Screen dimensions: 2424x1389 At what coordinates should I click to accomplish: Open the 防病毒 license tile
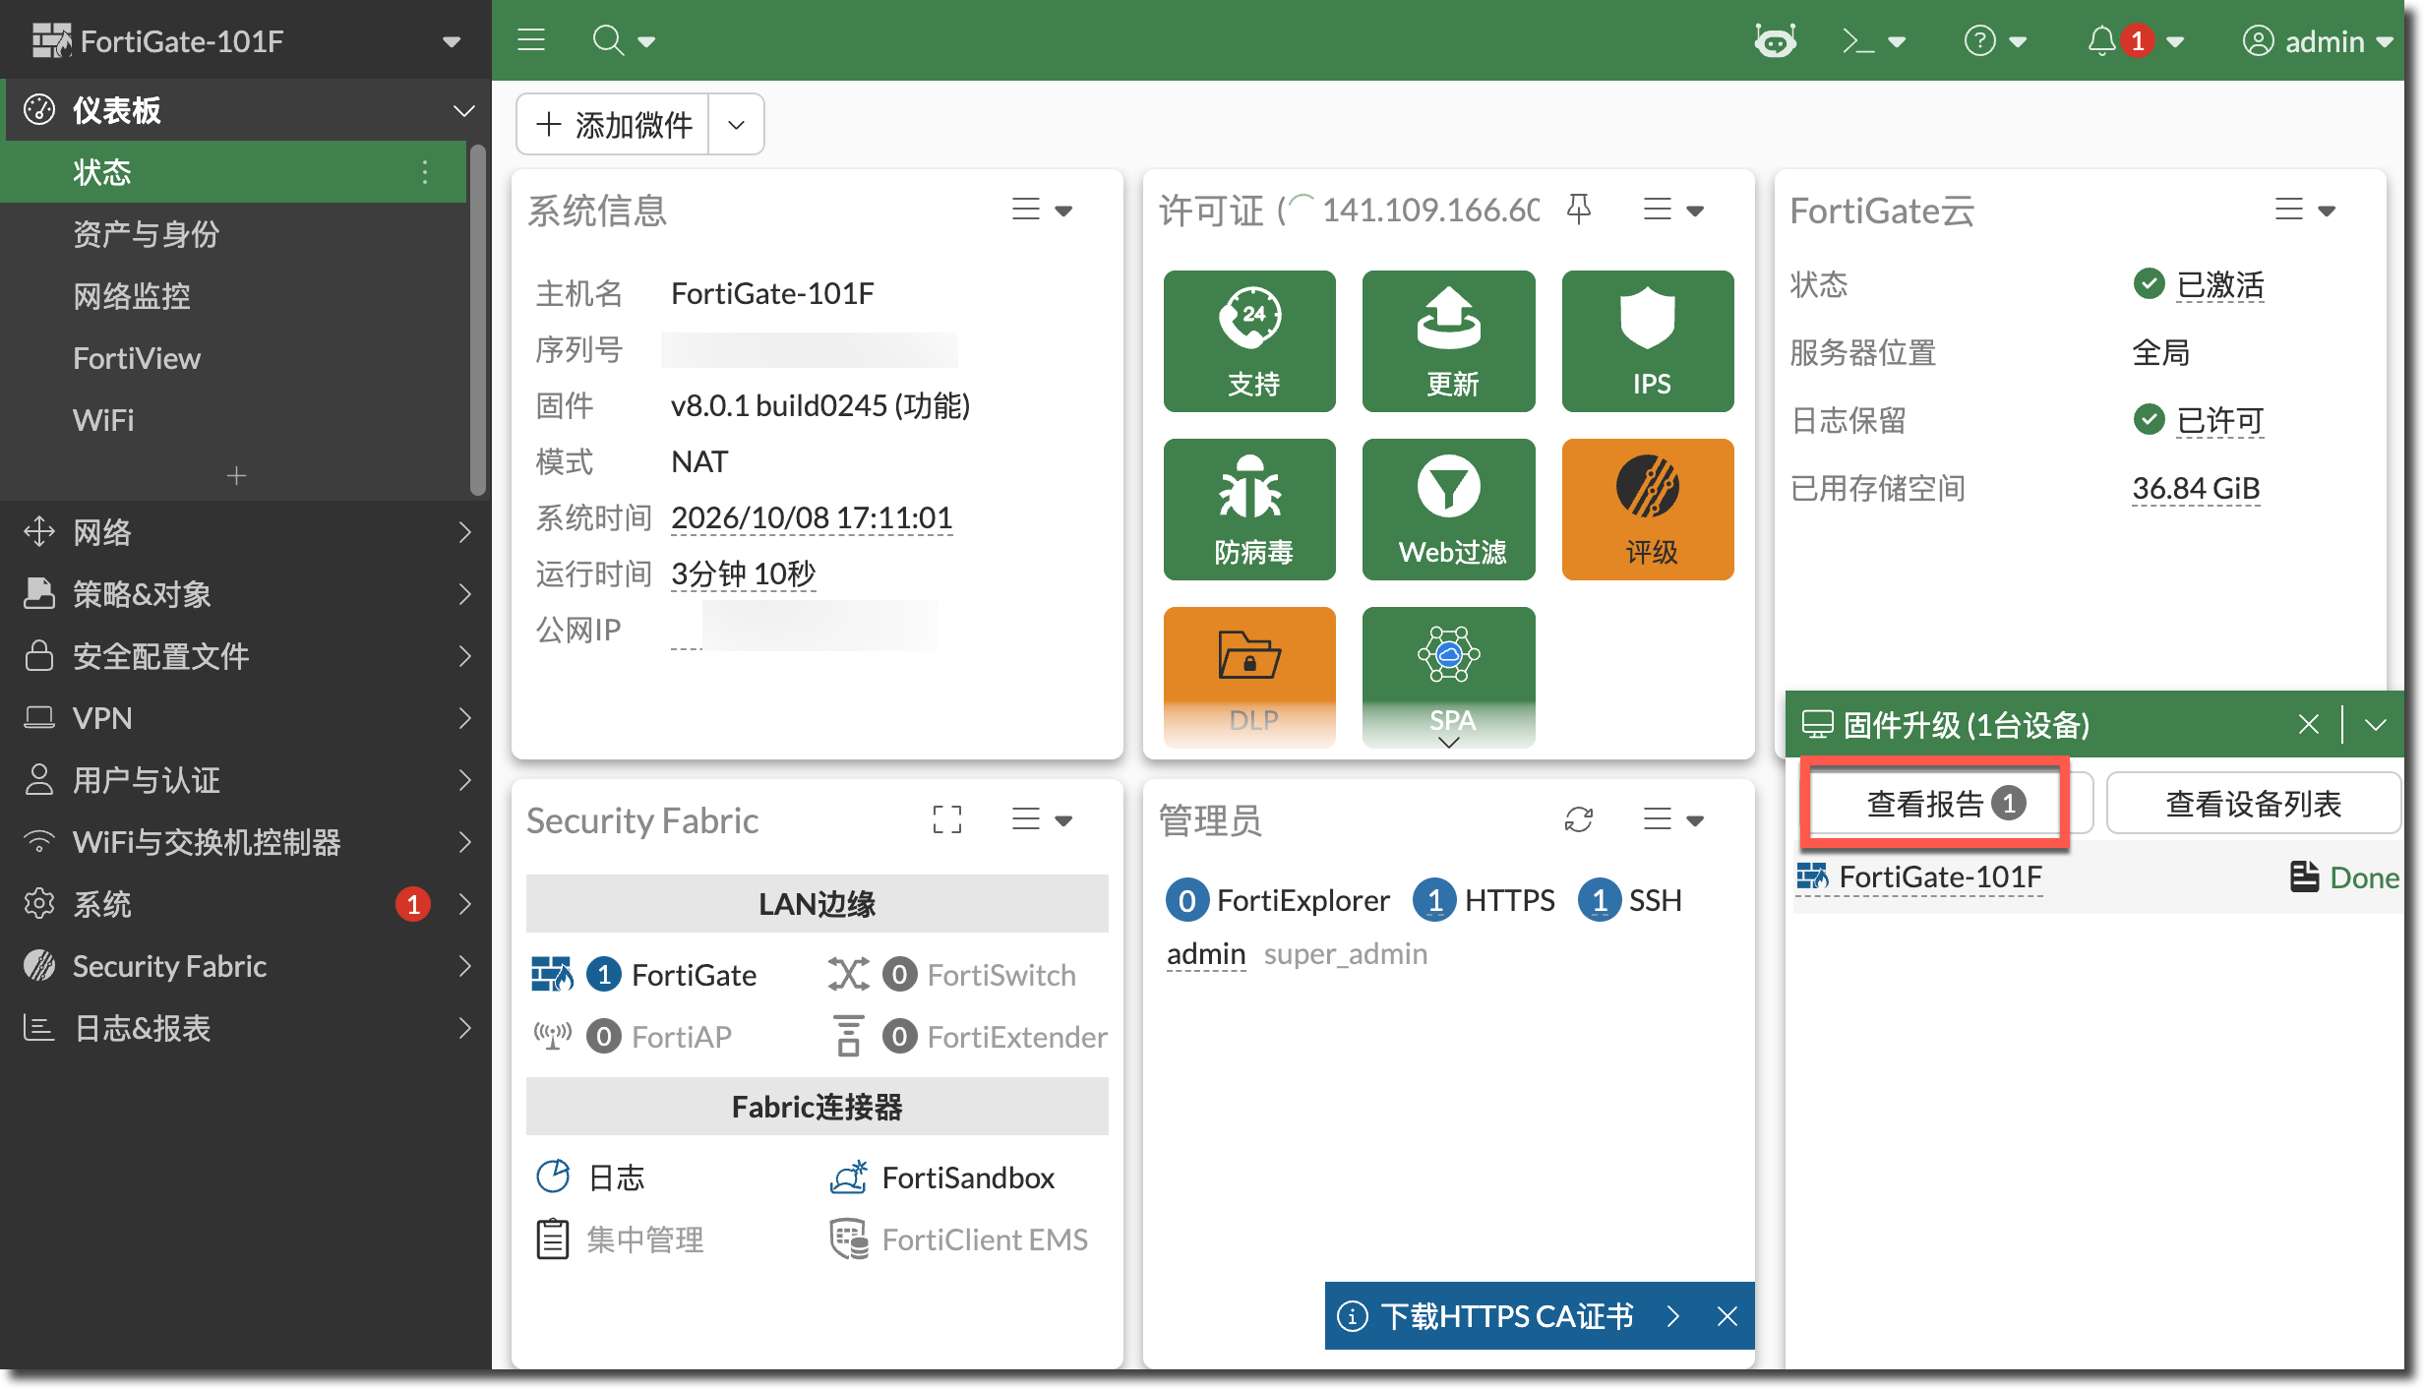pyautogui.click(x=1249, y=509)
